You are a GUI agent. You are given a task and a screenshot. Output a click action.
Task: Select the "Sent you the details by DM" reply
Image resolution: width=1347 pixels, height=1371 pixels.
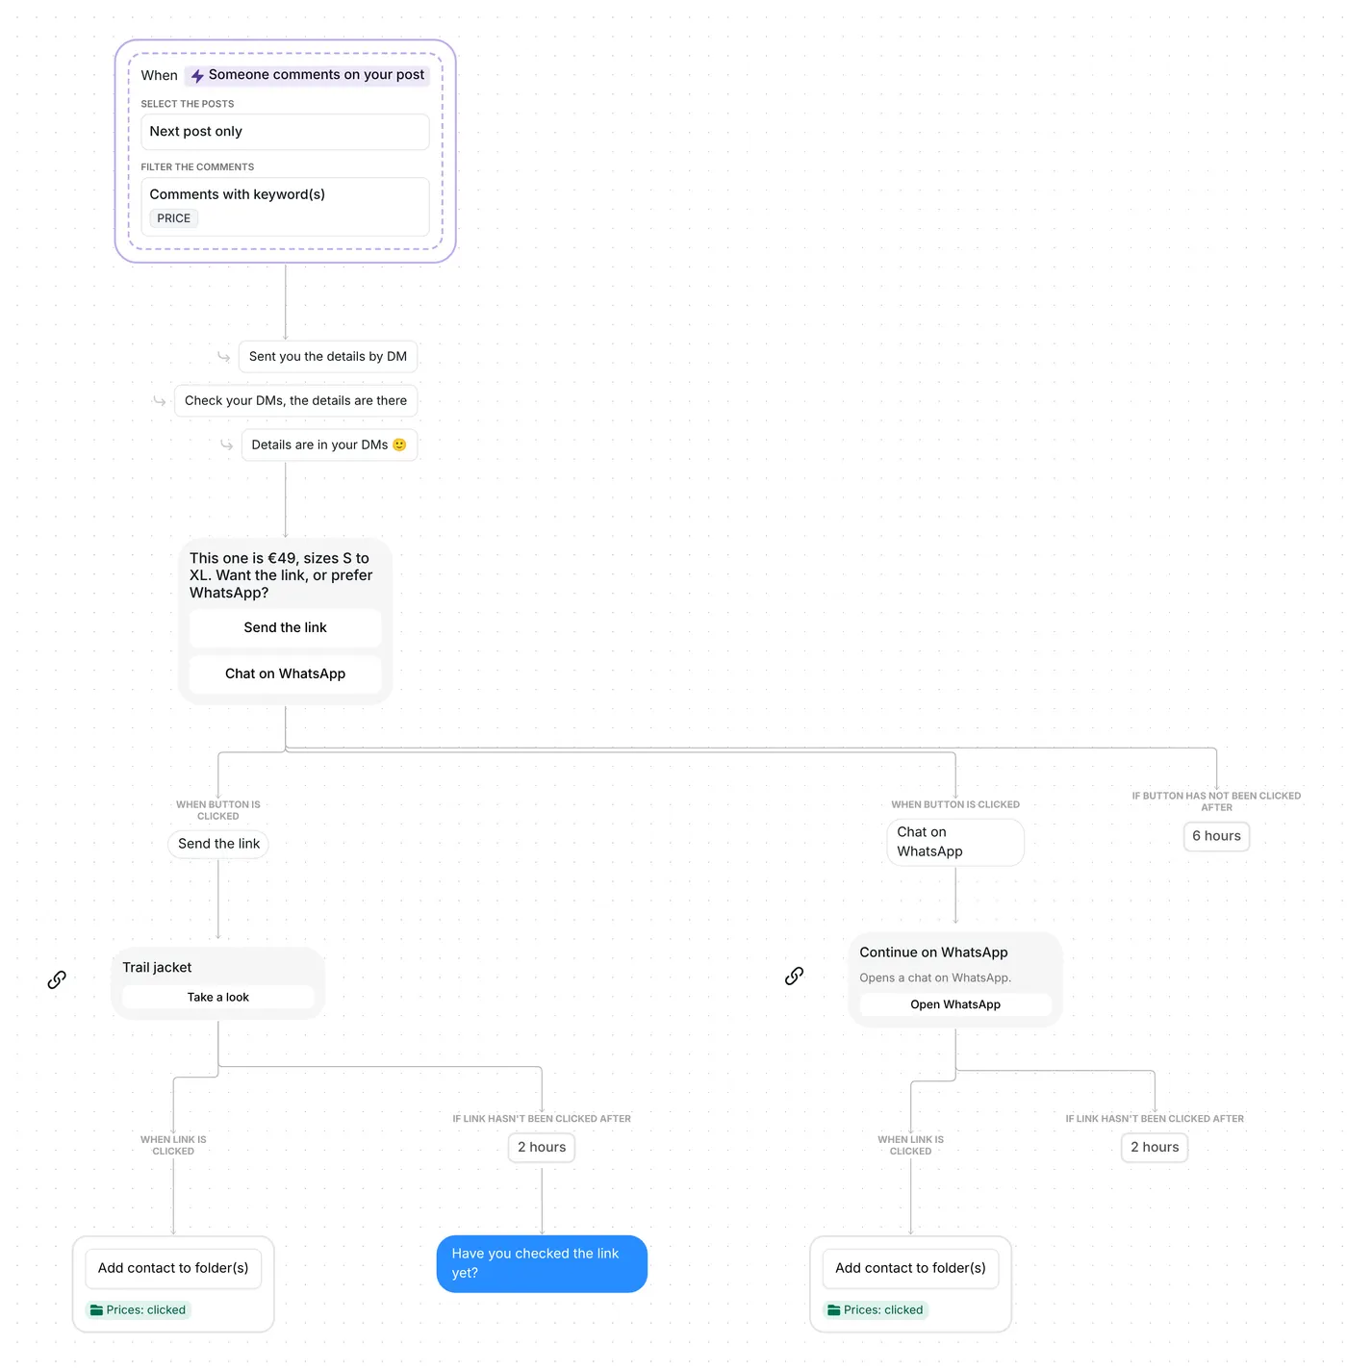(328, 357)
